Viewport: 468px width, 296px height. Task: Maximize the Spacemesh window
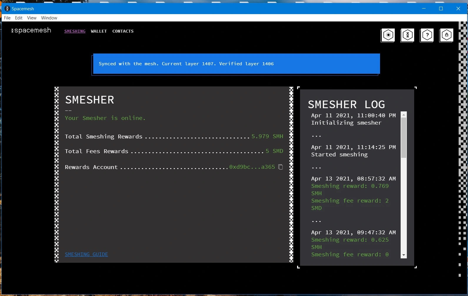coord(441,9)
